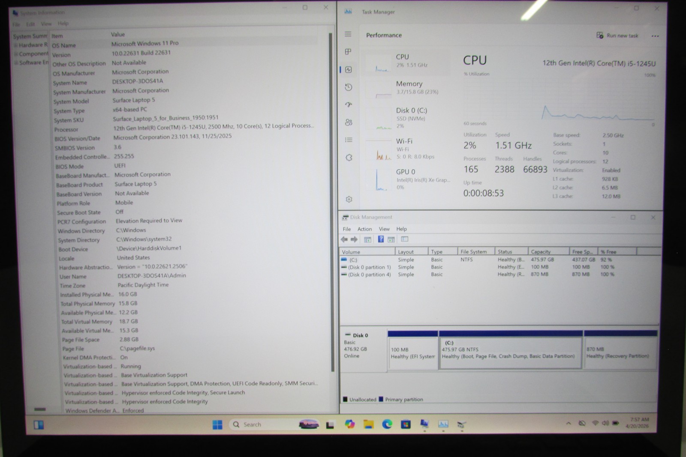Open the Details page in Task Manager
Image resolution: width=686 pixels, height=457 pixels.
click(x=349, y=140)
